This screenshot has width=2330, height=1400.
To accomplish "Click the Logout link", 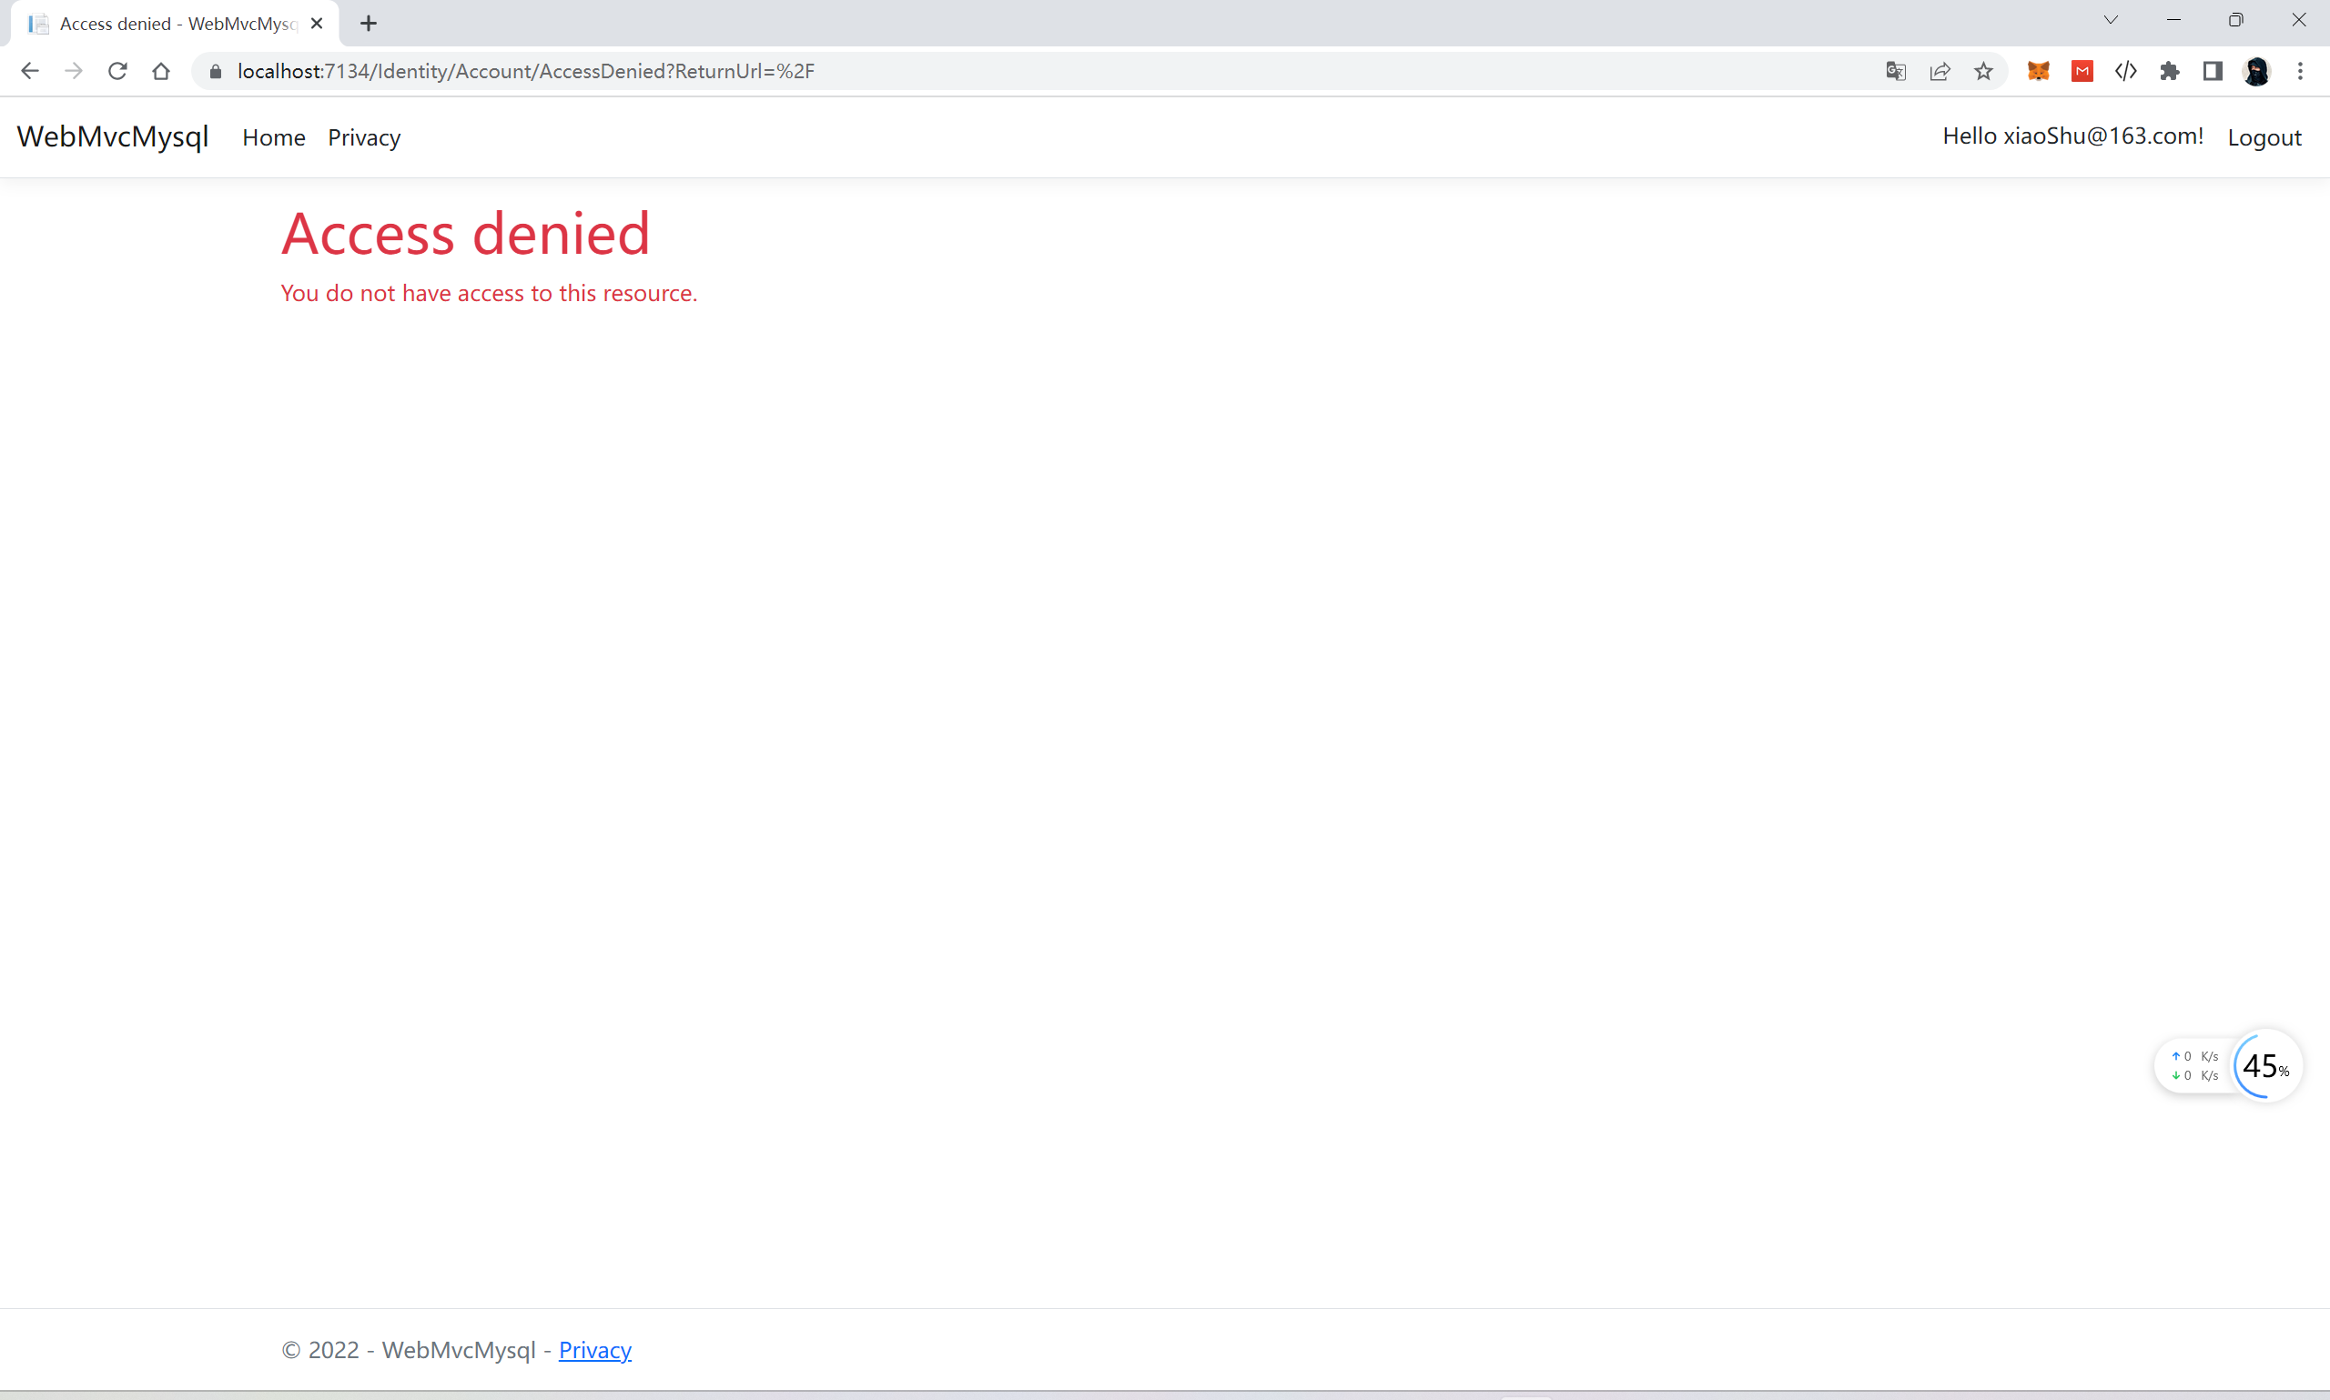I will click(2264, 137).
